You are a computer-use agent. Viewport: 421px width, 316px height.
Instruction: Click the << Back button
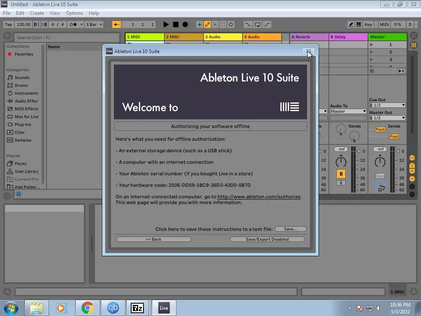point(154,239)
